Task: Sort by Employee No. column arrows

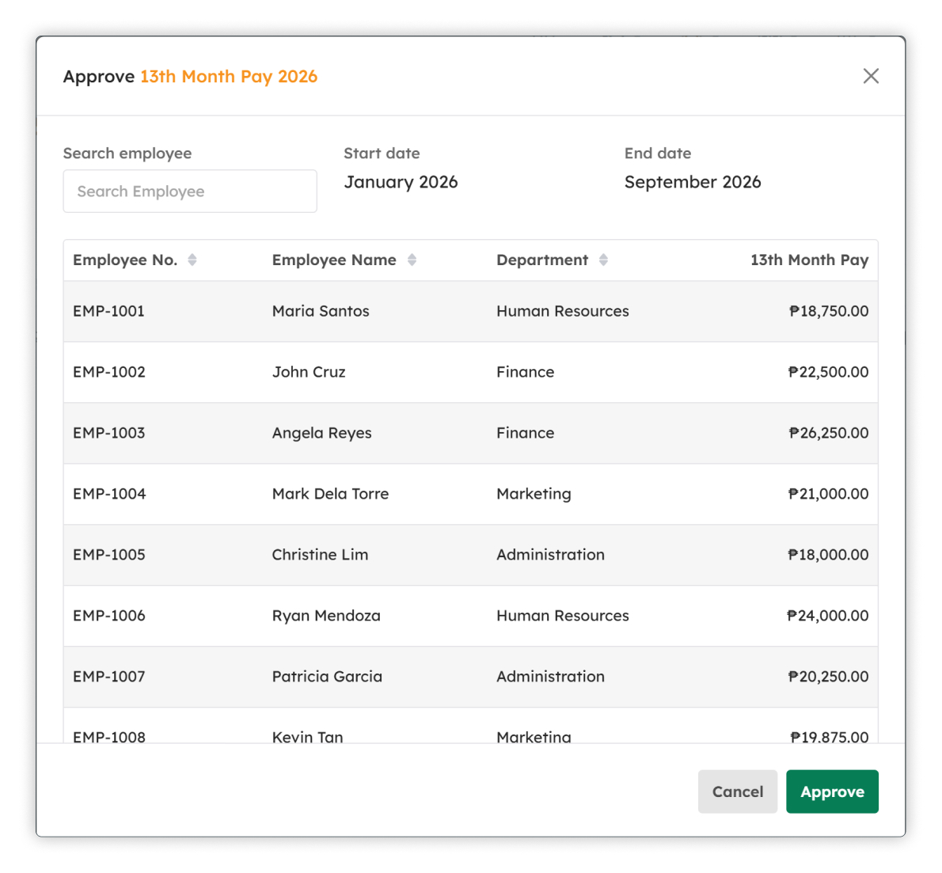Action: 192,260
